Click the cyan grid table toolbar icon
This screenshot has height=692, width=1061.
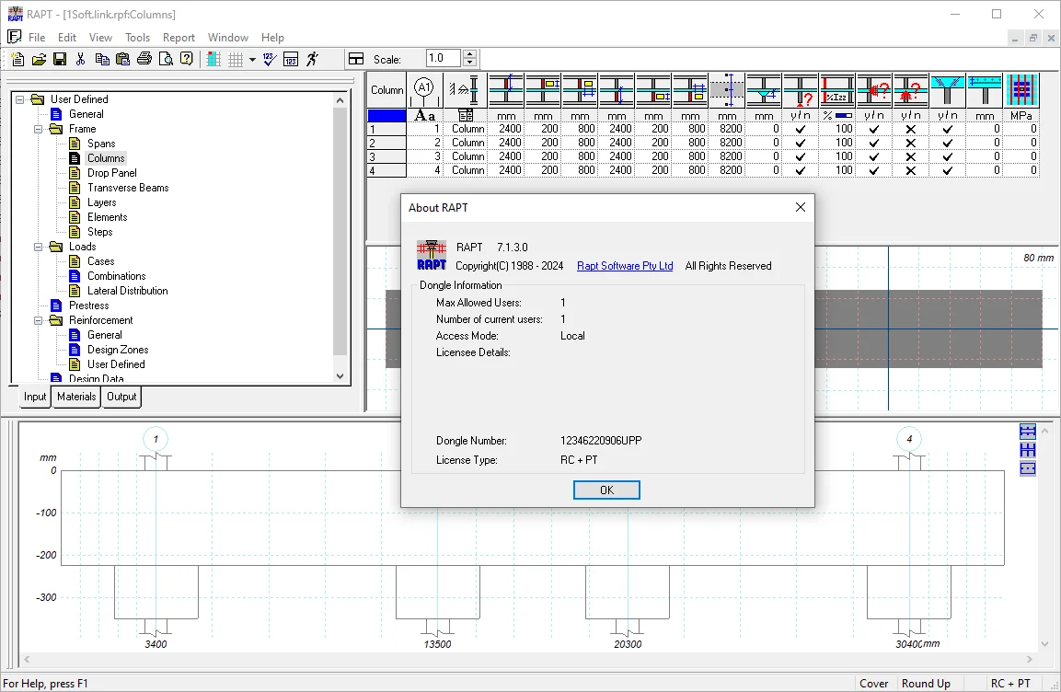213,60
